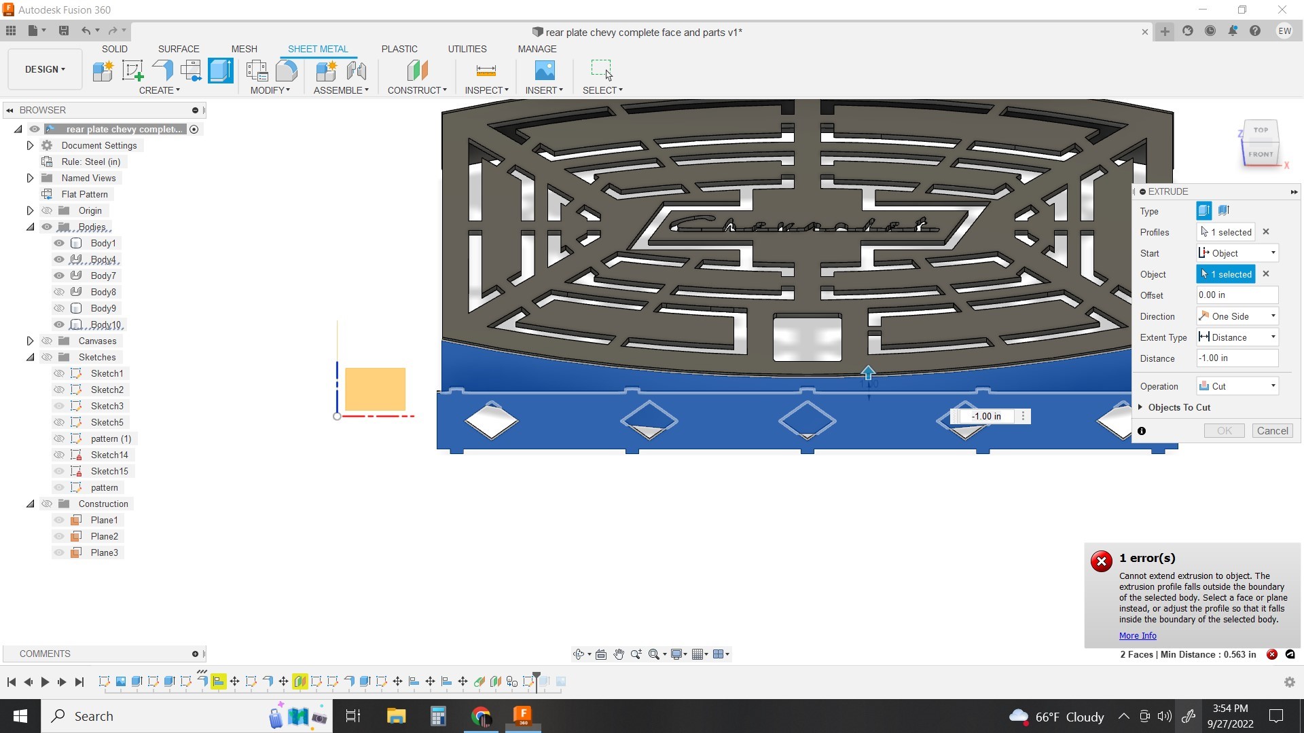Select the Flange tool icon
This screenshot has width=1304, height=733.
[162, 71]
